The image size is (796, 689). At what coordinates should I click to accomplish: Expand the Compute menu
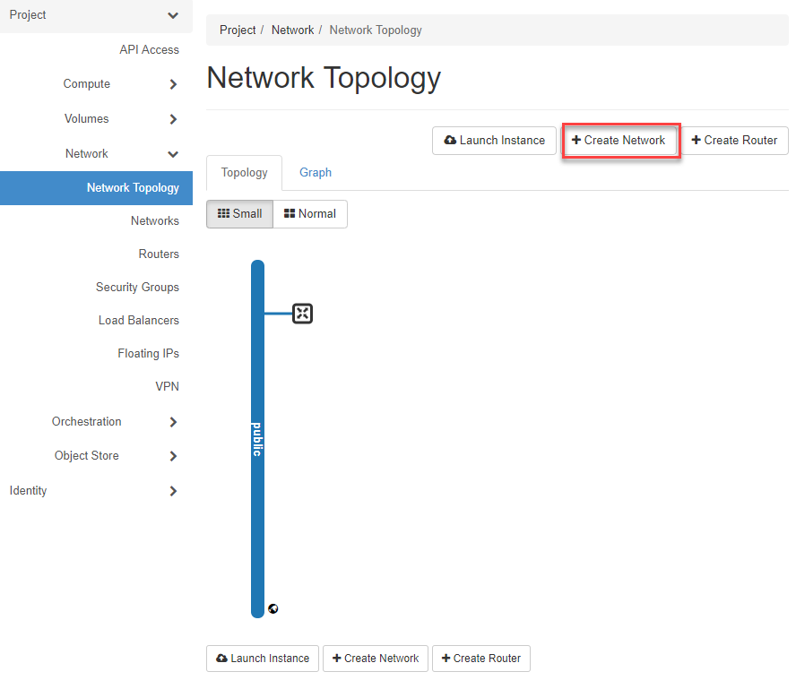tap(173, 84)
